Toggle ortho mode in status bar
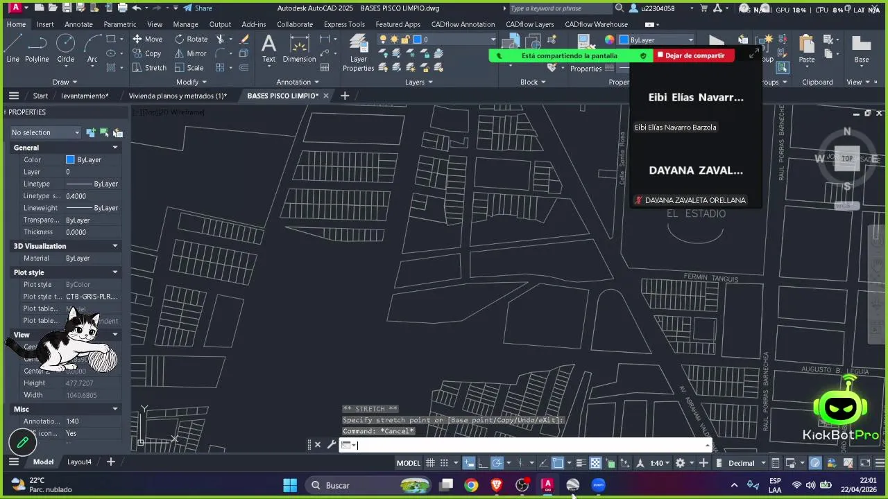This screenshot has height=499, width=888. click(483, 463)
